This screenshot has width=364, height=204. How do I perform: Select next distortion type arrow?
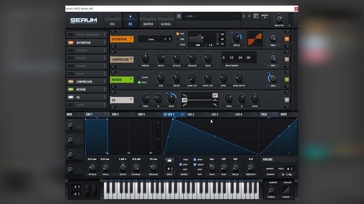pos(169,39)
